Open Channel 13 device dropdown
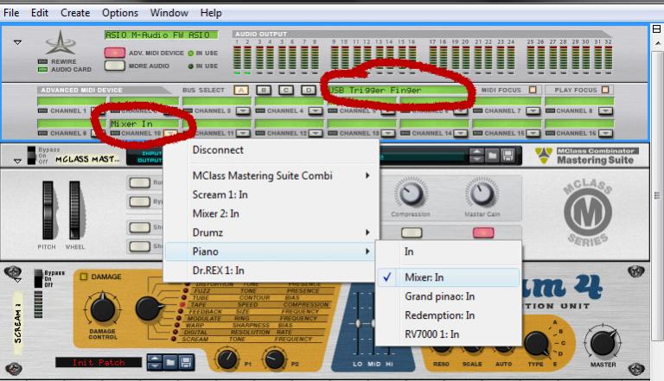The width and height of the screenshot is (664, 381). pos(387,133)
